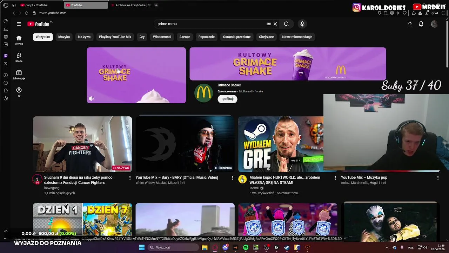The width and height of the screenshot is (449, 253).
Task: Open Twitch in the Opera sidebar
Action: [x=6, y=56]
